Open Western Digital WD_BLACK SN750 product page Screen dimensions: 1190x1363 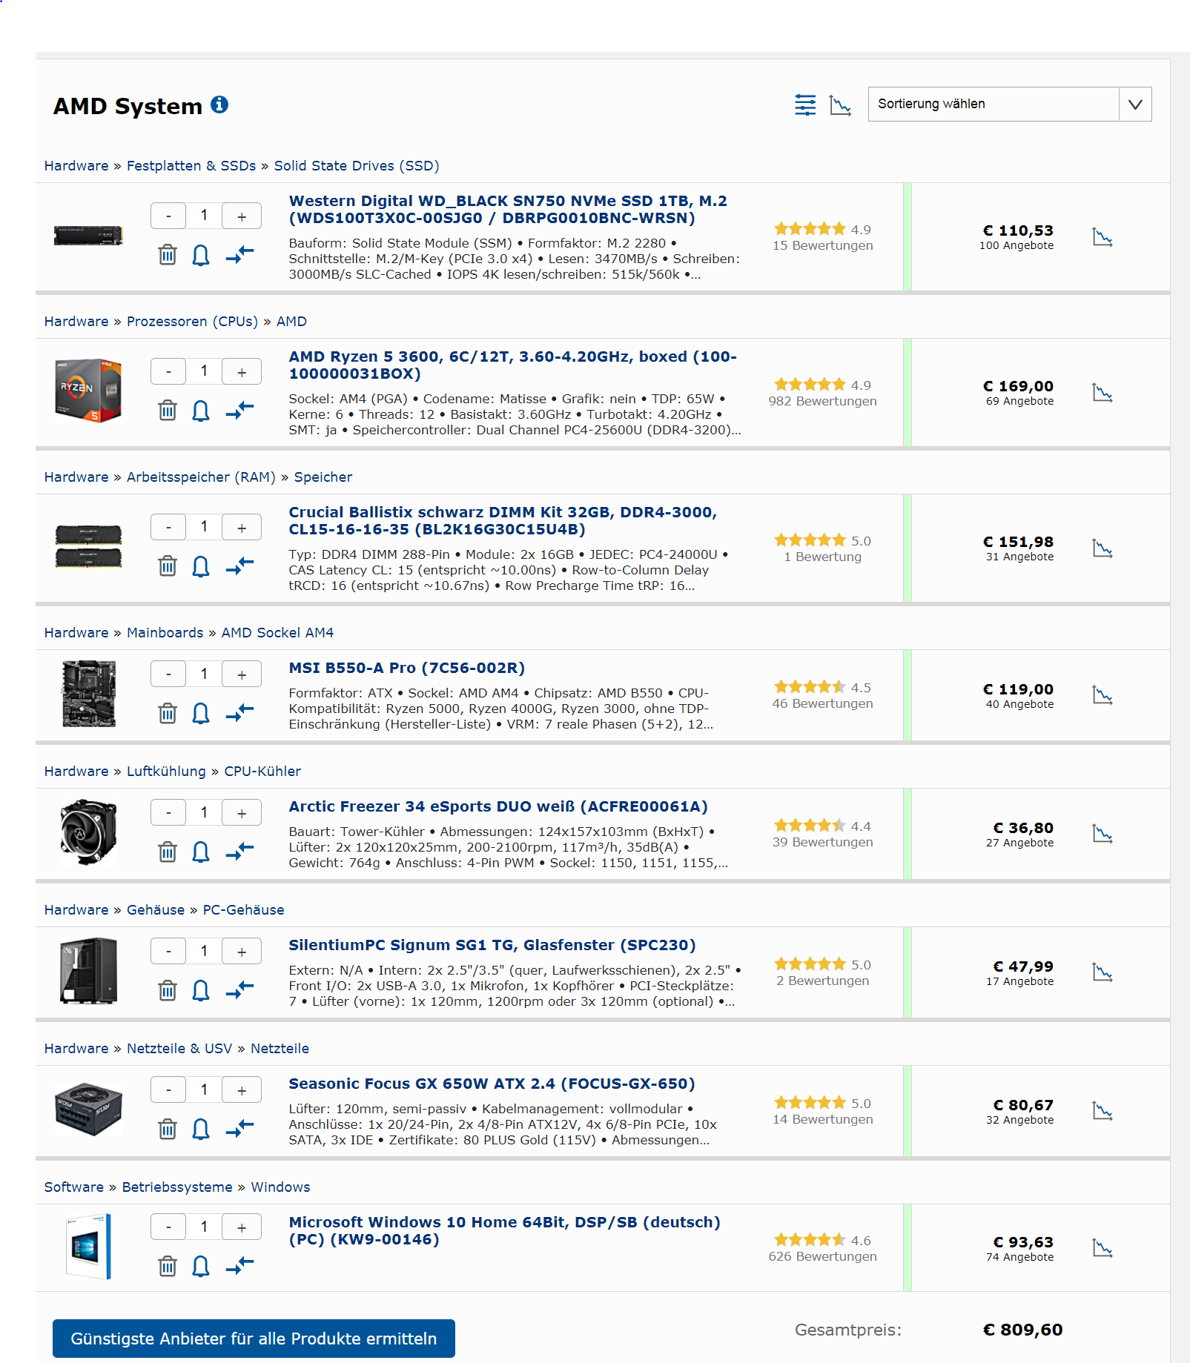[508, 209]
